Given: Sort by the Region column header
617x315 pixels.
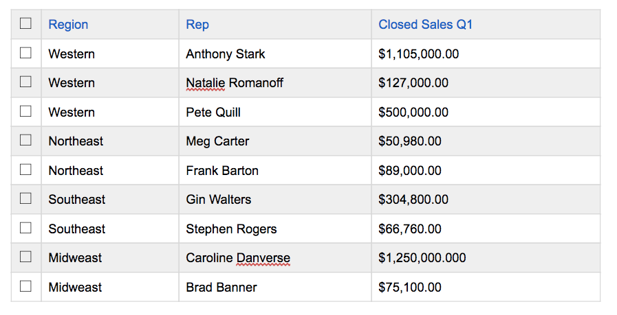Looking at the screenshot, I should 68,25.
